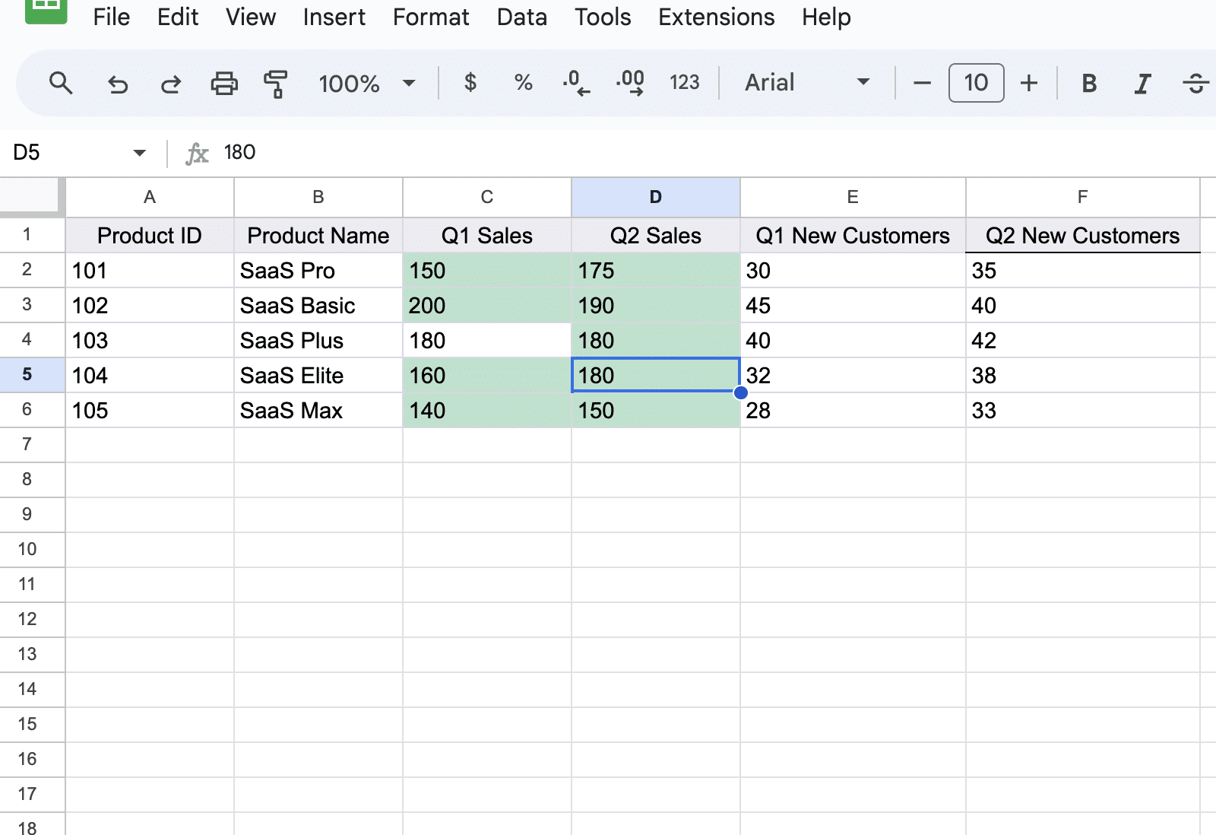Select row 5 header
The height and width of the screenshot is (835, 1216).
tap(32, 375)
